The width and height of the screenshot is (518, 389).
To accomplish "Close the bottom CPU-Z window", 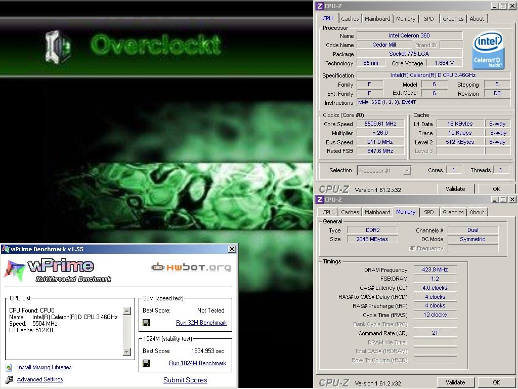I will [x=512, y=200].
